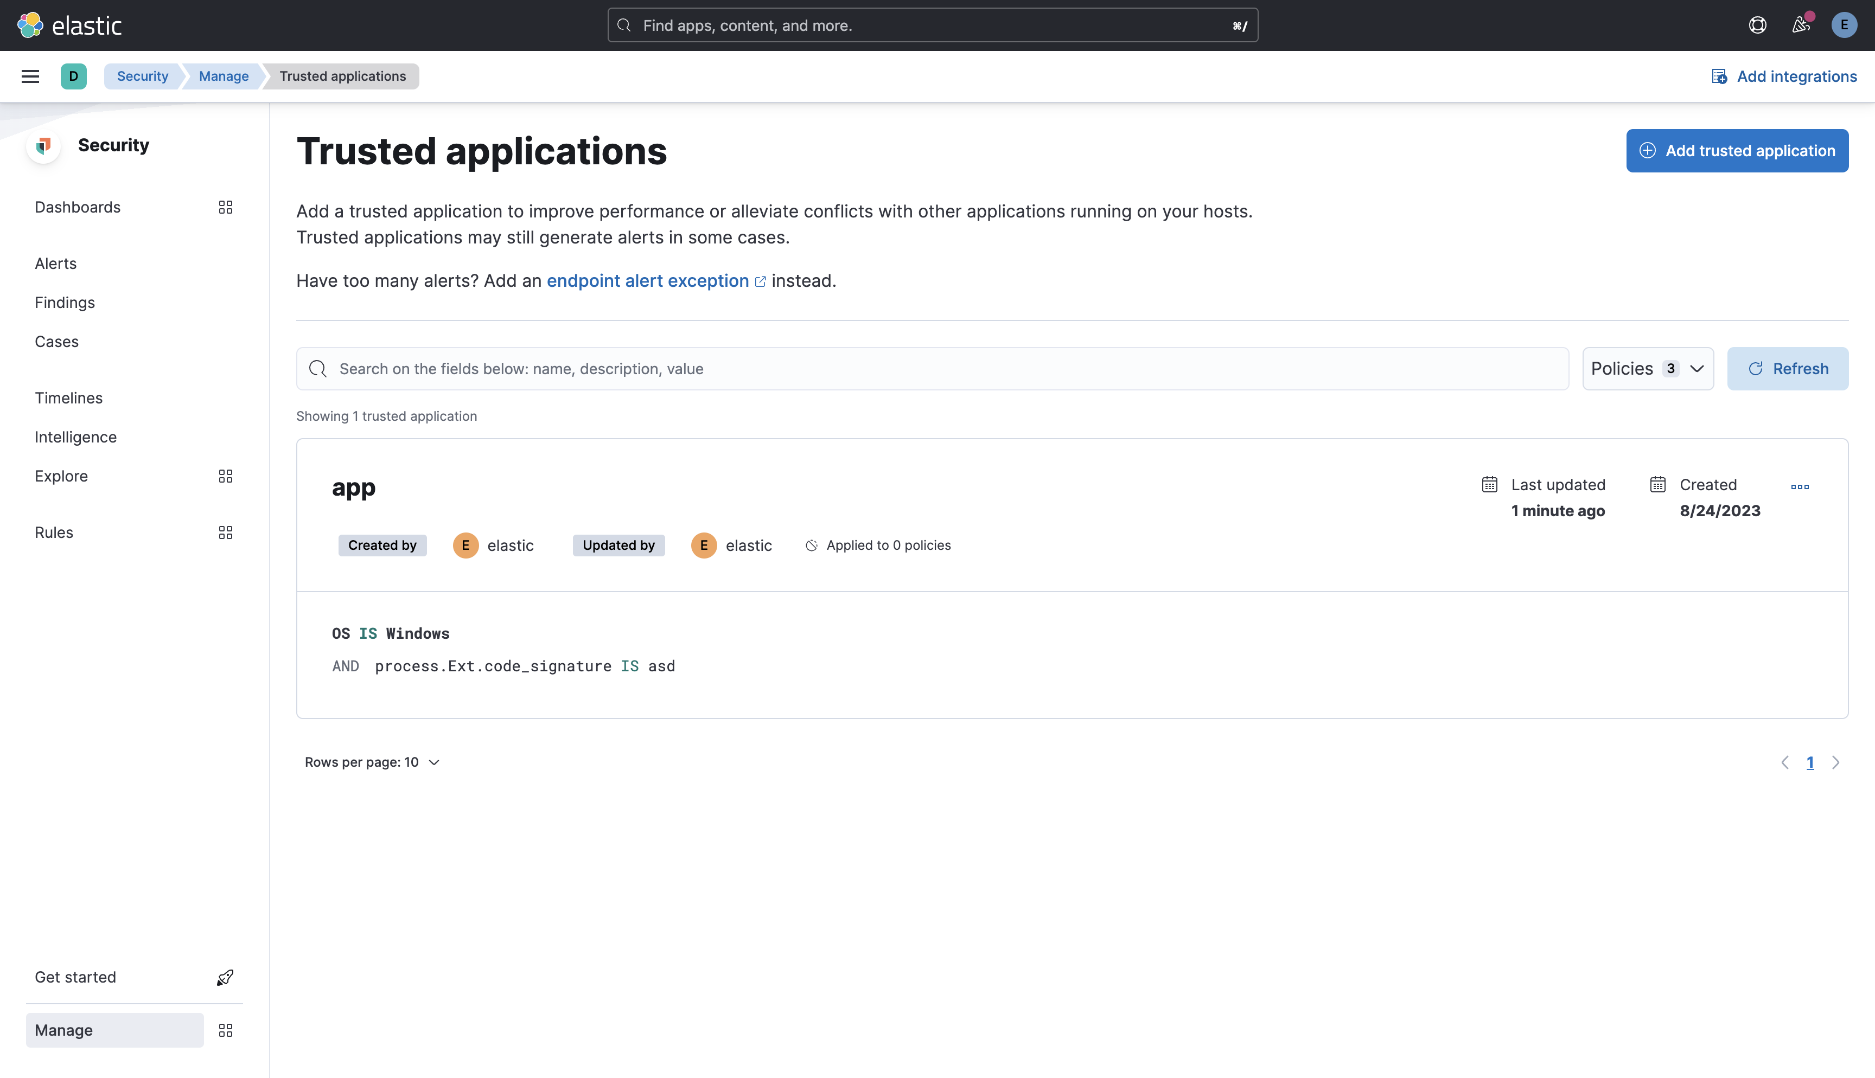The height and width of the screenshot is (1078, 1875).
Task: Open Manage submenu grid icon
Action: coord(226,1030)
